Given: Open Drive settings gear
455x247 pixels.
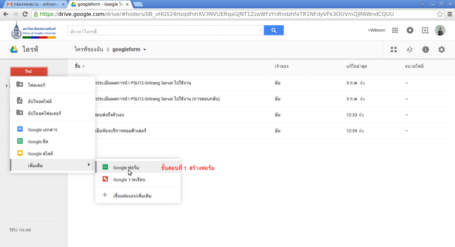Looking at the screenshot, I should (x=441, y=50).
